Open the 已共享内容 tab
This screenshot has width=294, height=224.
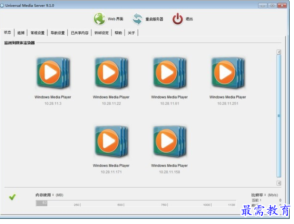[79, 33]
